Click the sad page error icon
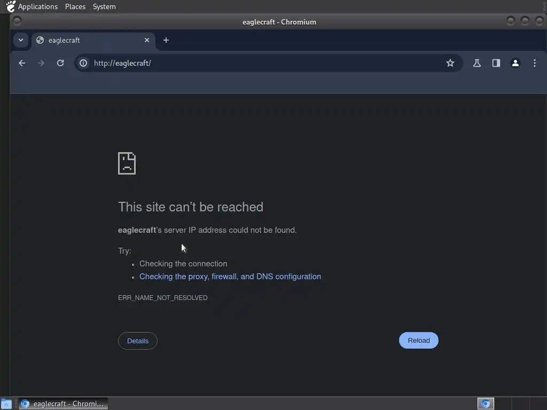 tap(127, 163)
